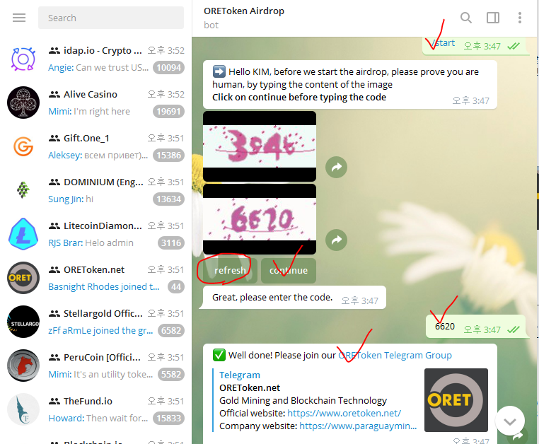Select the Stellargold Offic... chat name
This screenshot has height=444, width=539.
pyautogui.click(x=103, y=313)
